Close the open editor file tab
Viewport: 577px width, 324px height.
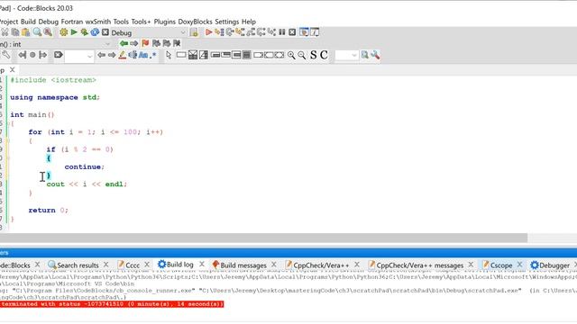tap(13, 69)
